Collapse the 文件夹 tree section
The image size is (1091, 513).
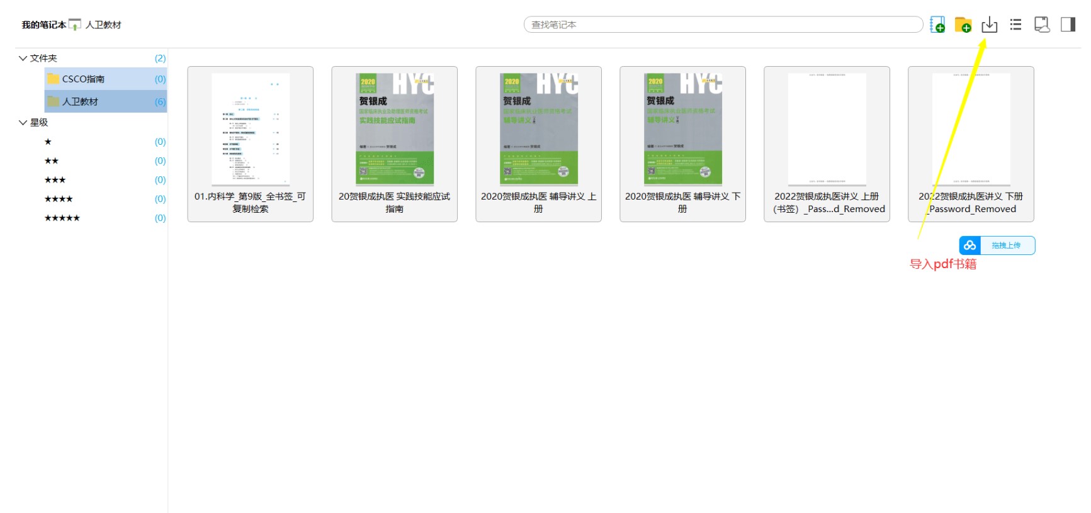pos(23,58)
